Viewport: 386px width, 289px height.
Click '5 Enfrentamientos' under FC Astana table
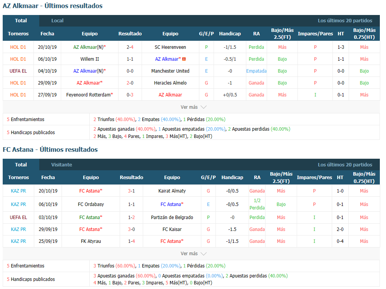pos(26,266)
